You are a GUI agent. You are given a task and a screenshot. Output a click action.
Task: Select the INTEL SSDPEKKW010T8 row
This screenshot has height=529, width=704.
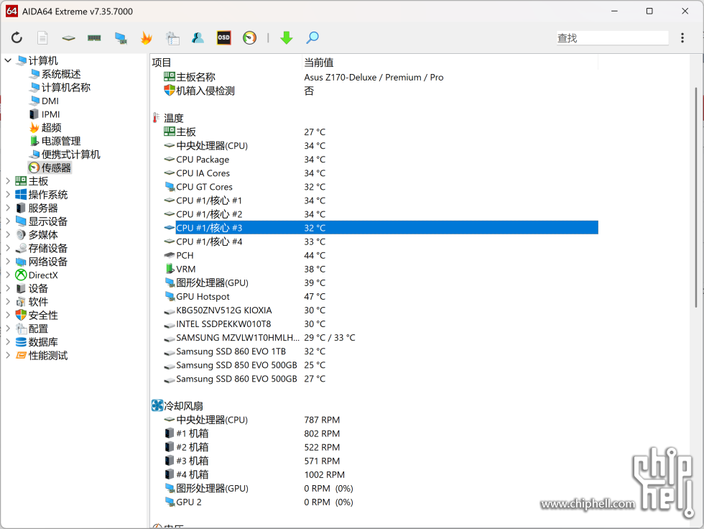pos(381,323)
